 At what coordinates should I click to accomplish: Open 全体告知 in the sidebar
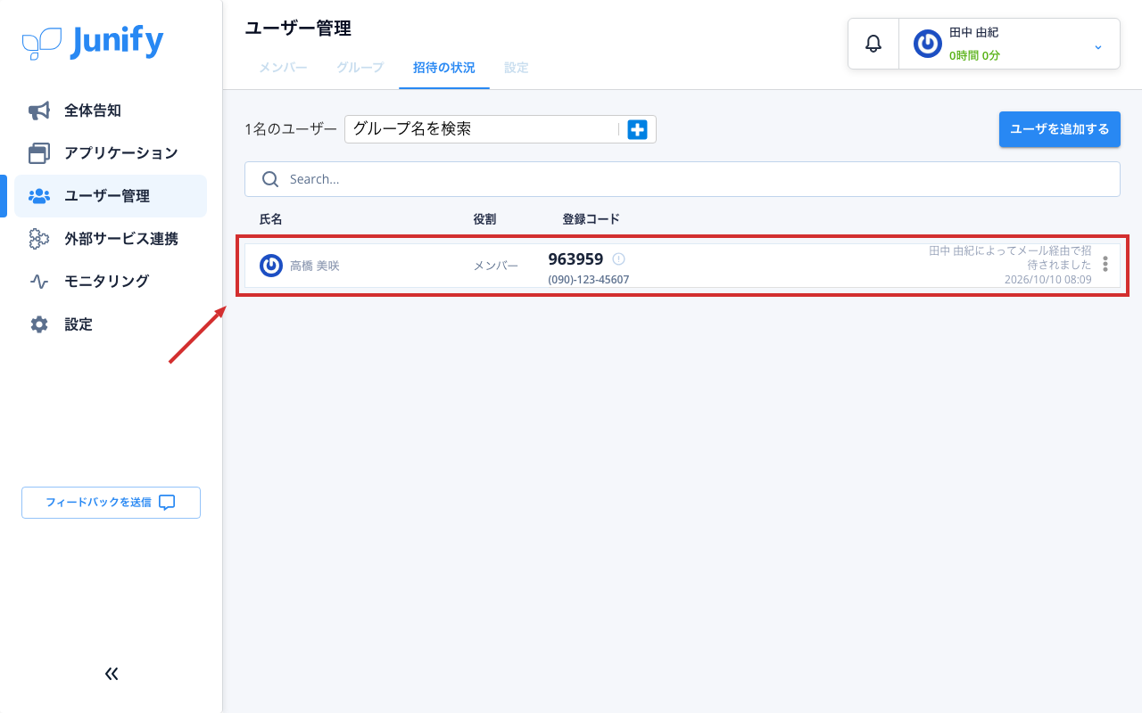[x=111, y=111]
